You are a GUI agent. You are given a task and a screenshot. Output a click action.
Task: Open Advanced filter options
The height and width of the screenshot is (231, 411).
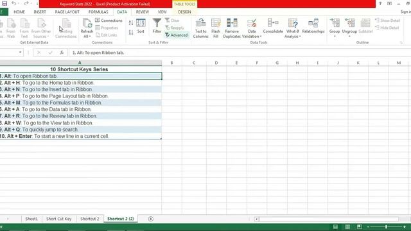(x=177, y=35)
